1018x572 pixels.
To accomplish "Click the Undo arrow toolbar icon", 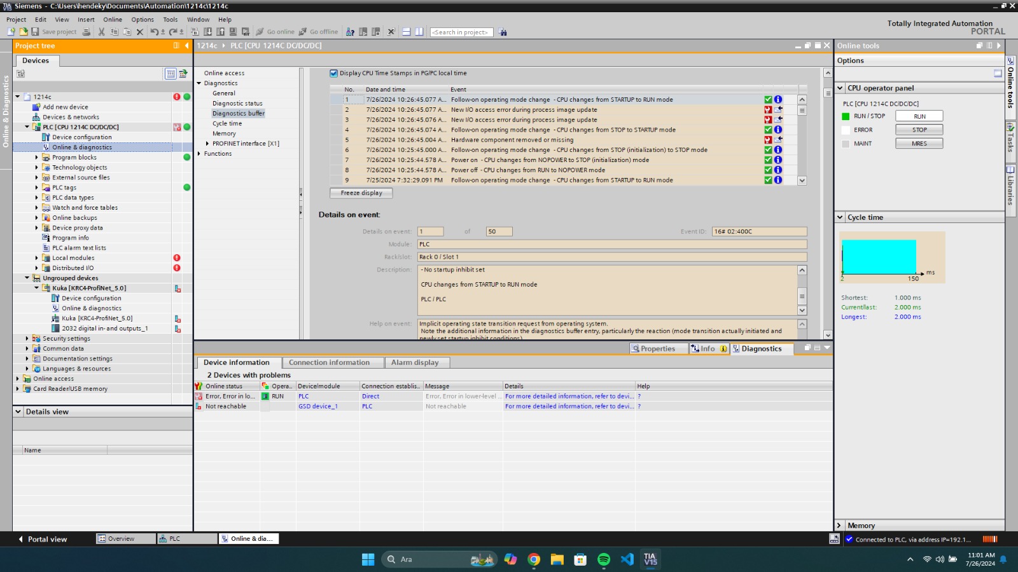I will coord(155,32).
